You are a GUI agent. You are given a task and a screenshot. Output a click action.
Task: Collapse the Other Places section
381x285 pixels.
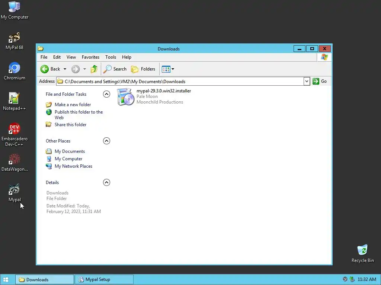(x=106, y=141)
